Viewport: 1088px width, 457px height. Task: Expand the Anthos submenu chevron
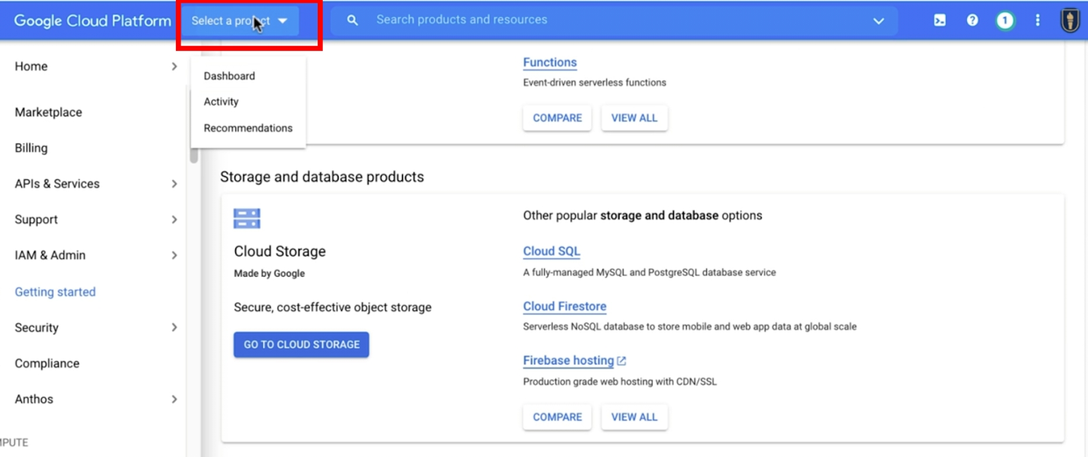tap(175, 399)
